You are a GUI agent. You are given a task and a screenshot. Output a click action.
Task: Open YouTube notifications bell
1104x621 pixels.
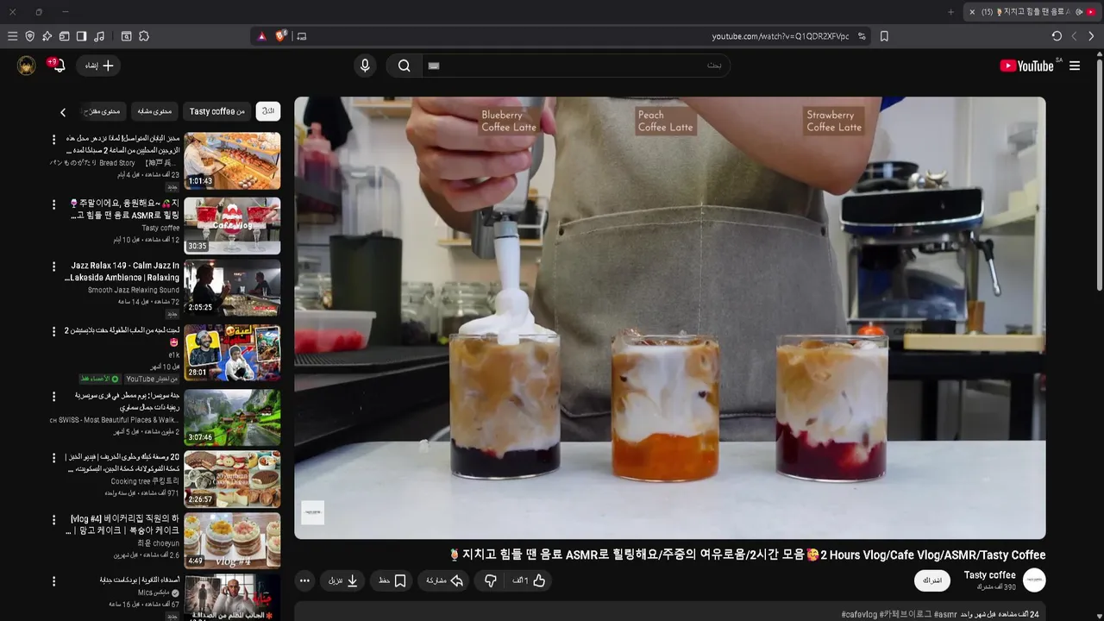(x=58, y=66)
